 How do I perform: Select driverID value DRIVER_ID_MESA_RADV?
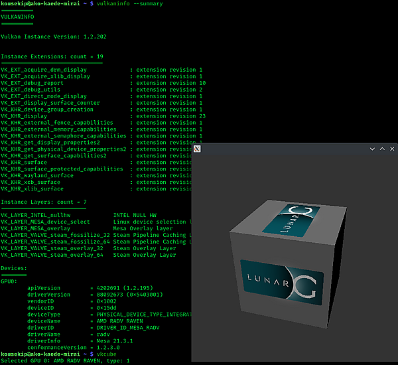coord(128,327)
